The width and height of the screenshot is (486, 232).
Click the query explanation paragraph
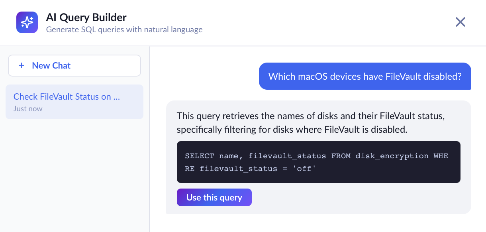[x=310, y=123]
